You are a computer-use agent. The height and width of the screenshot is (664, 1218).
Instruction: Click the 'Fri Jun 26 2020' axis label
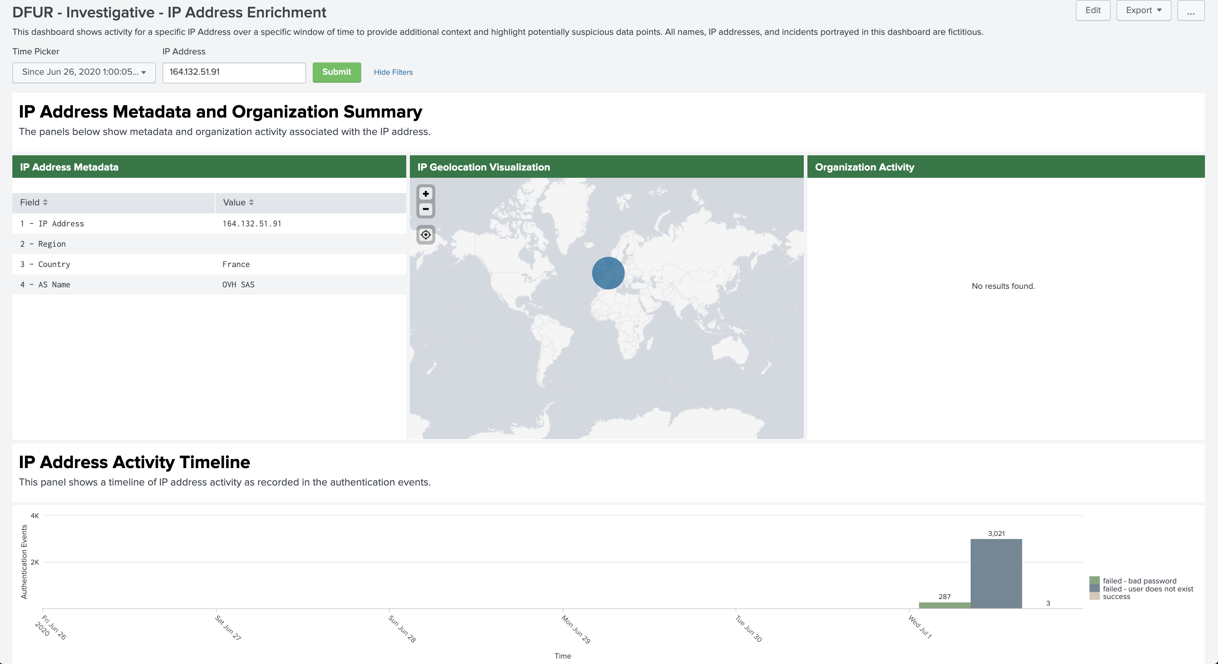coord(50,627)
